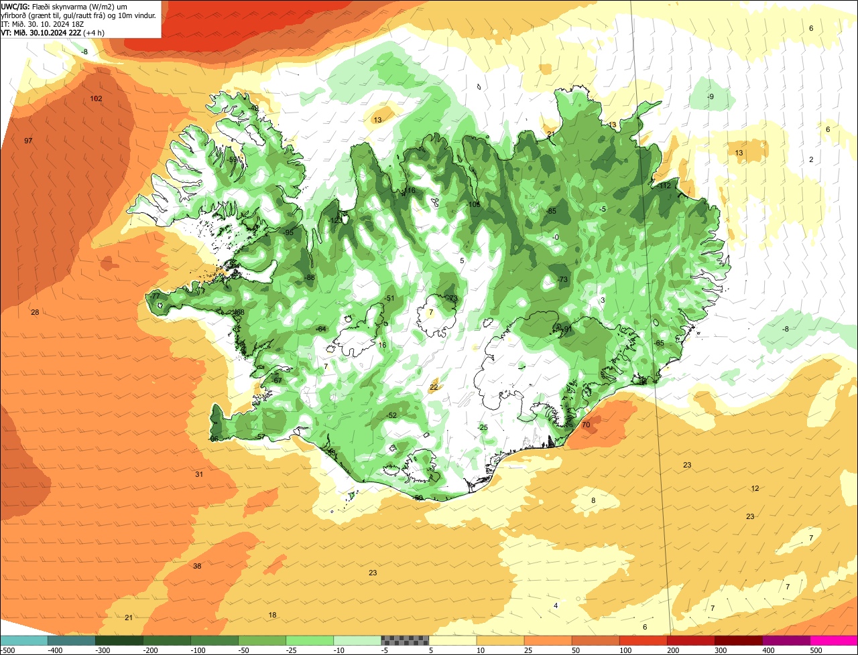Click the '-500' legend tick label

point(7,650)
